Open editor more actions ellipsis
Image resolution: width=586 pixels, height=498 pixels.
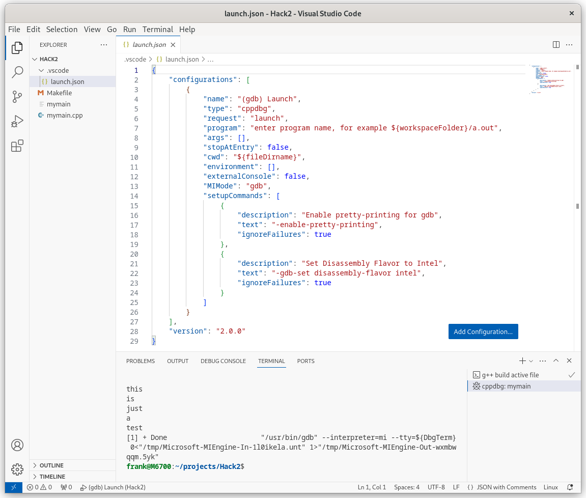coord(569,45)
